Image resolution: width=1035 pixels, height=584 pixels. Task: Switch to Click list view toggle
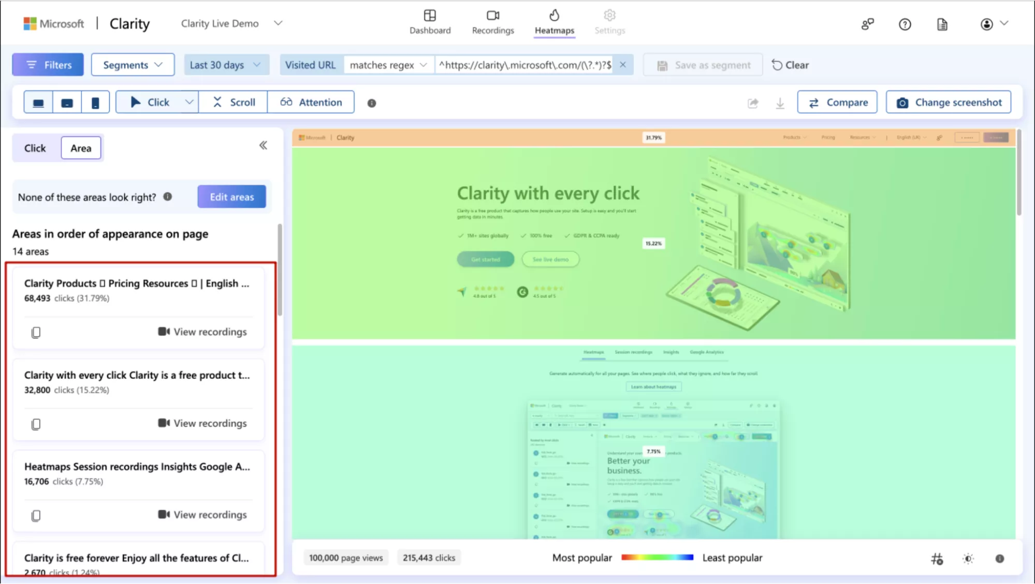click(35, 148)
